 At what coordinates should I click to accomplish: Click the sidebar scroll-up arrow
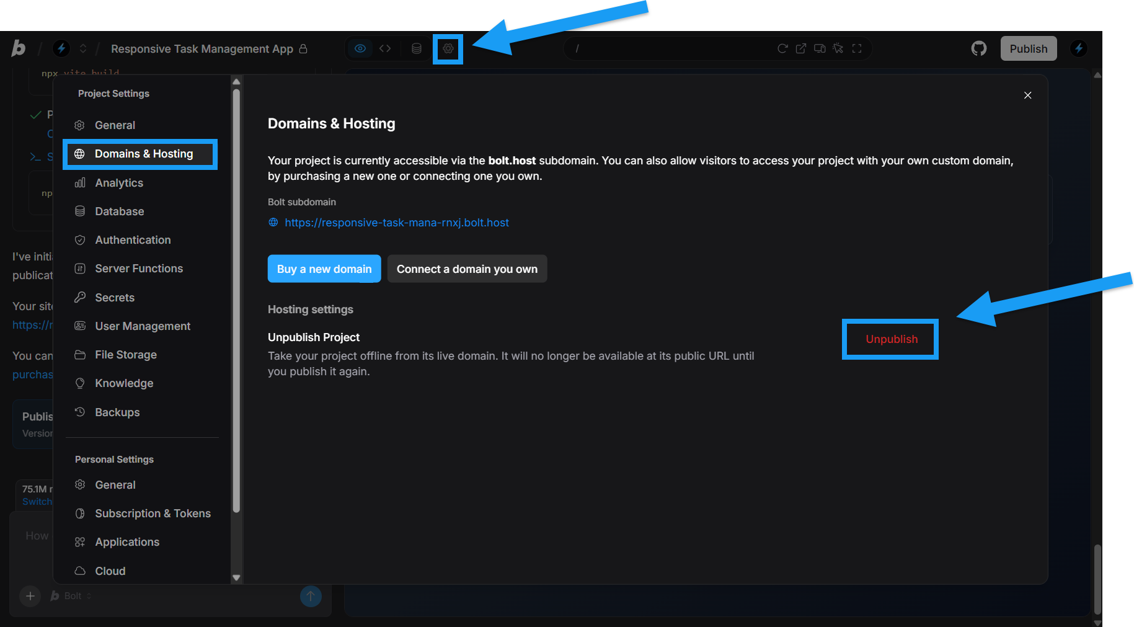click(236, 81)
